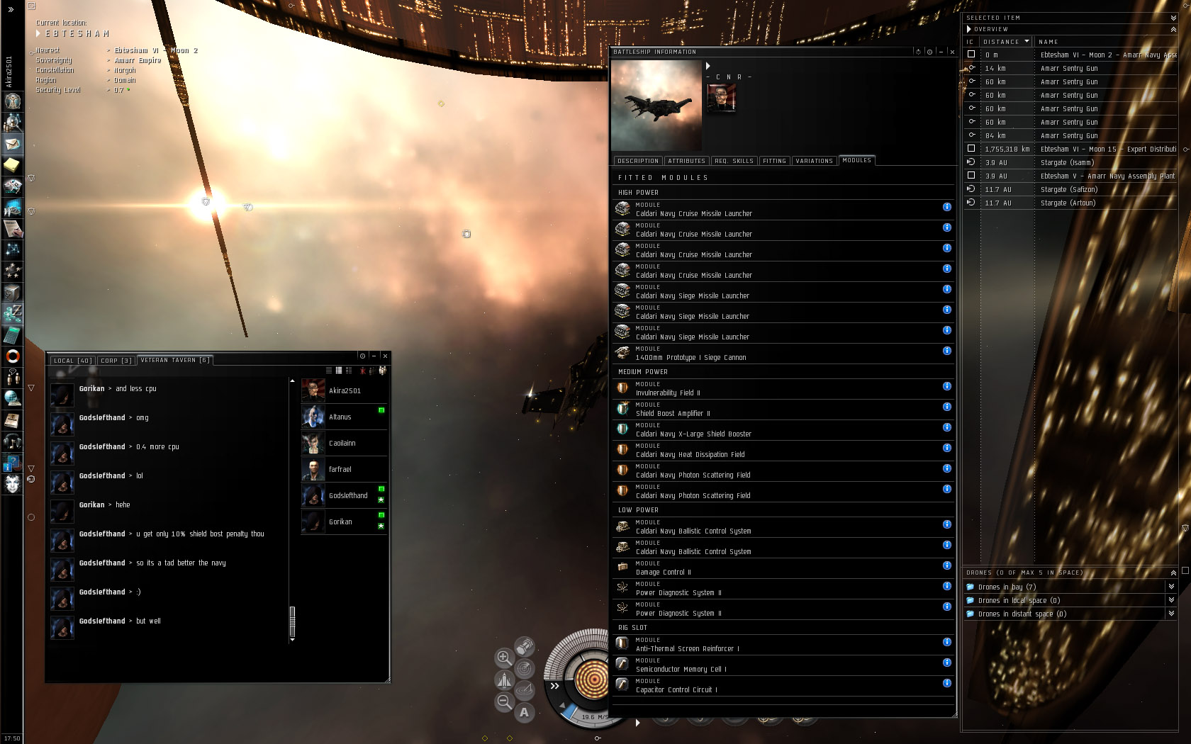The image size is (1191, 744).
Task: Show info for Capacitor Control Circuit I
Action: [946, 683]
